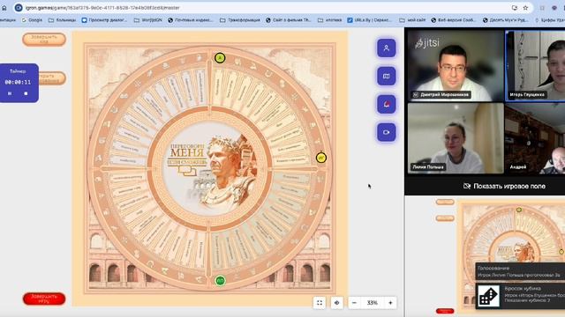Open the browser extensions icon
Viewport: 565px width, 317px height.
[x=542, y=8]
